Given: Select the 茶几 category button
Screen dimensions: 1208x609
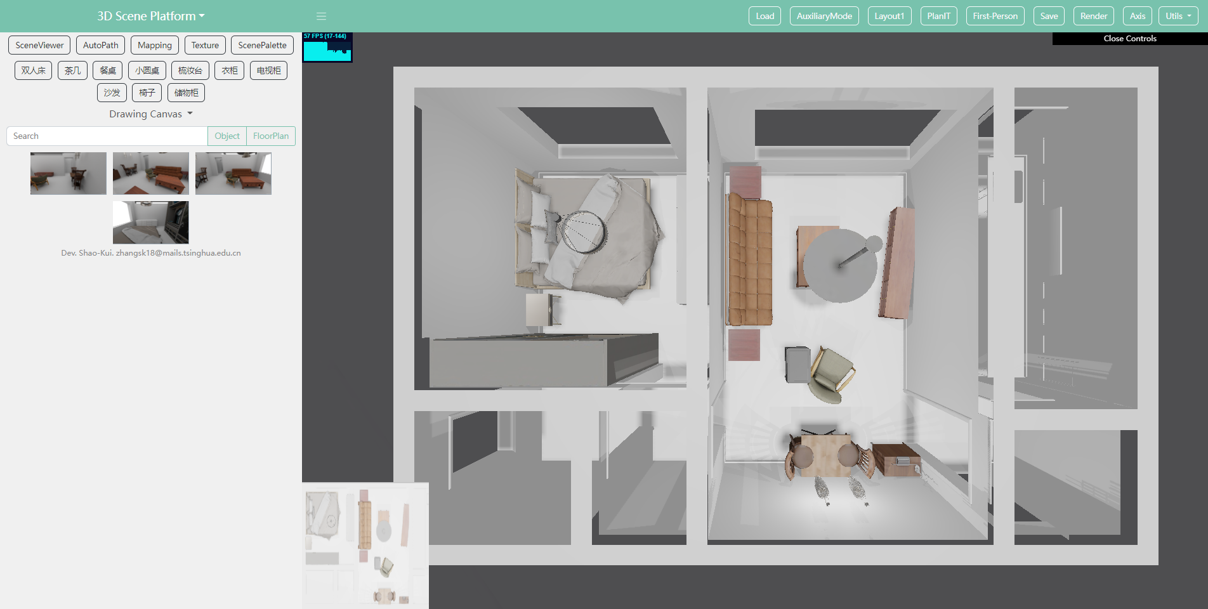Looking at the screenshot, I should pyautogui.click(x=72, y=70).
